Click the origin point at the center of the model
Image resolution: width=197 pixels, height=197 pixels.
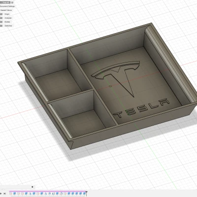pos(110,86)
